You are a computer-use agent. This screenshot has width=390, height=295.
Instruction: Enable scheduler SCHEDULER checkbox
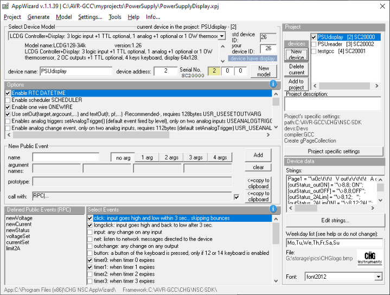pyautogui.click(x=8, y=100)
